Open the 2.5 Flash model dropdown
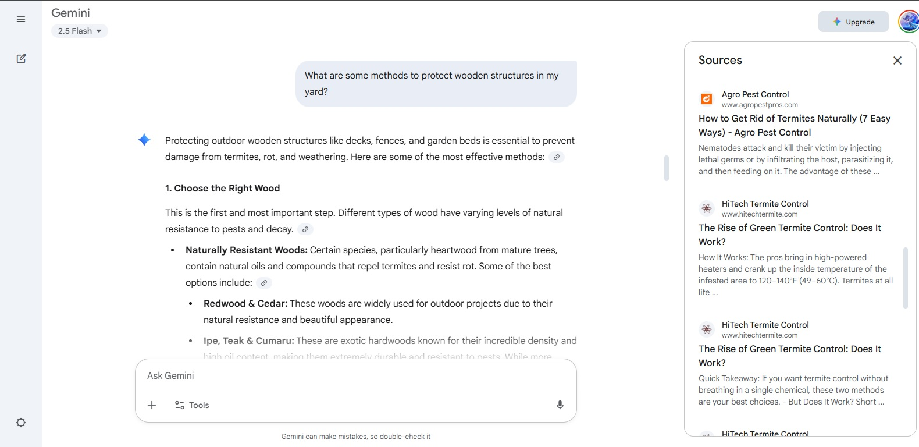This screenshot has width=919, height=447. coord(80,31)
